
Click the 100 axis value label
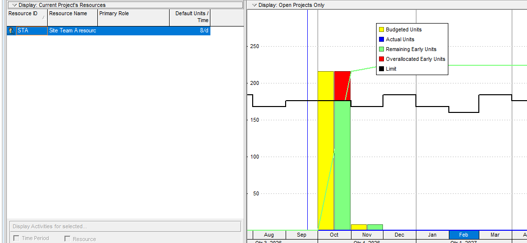(x=256, y=157)
